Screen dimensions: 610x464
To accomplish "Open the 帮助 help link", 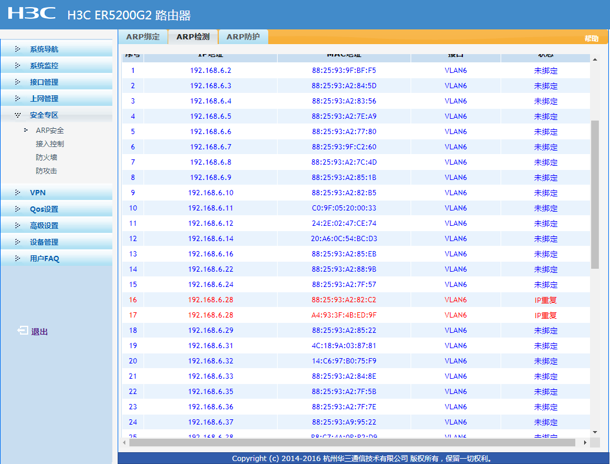I will pyautogui.click(x=591, y=38).
